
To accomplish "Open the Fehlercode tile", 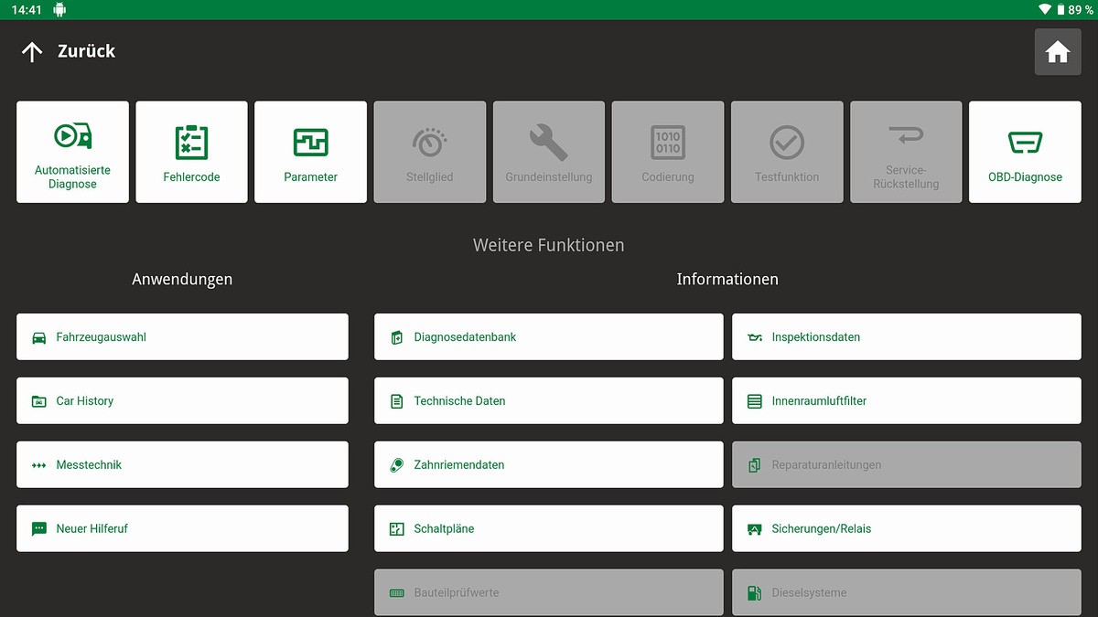I will click(x=191, y=152).
